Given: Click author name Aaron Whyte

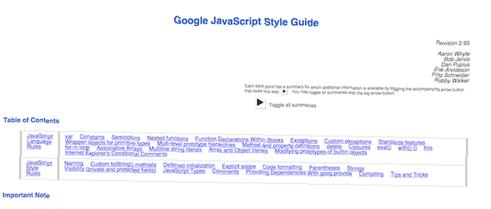Looking at the screenshot, I should 453,54.
